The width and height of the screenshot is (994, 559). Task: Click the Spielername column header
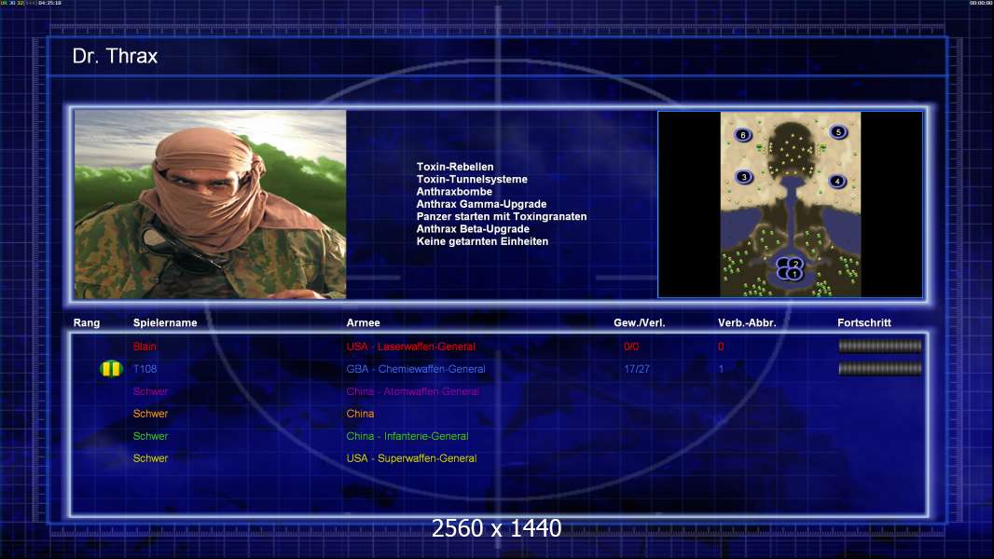165,323
